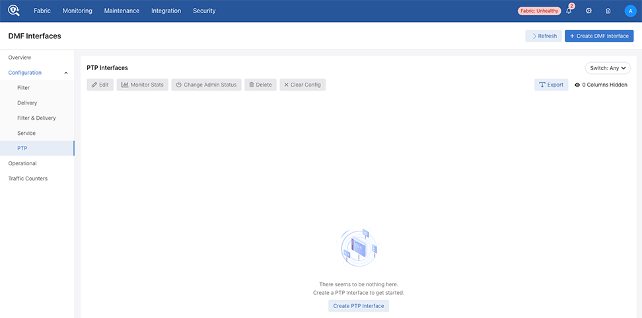Click Create PTP Interface button
This screenshot has height=318, width=642.
tap(359, 306)
